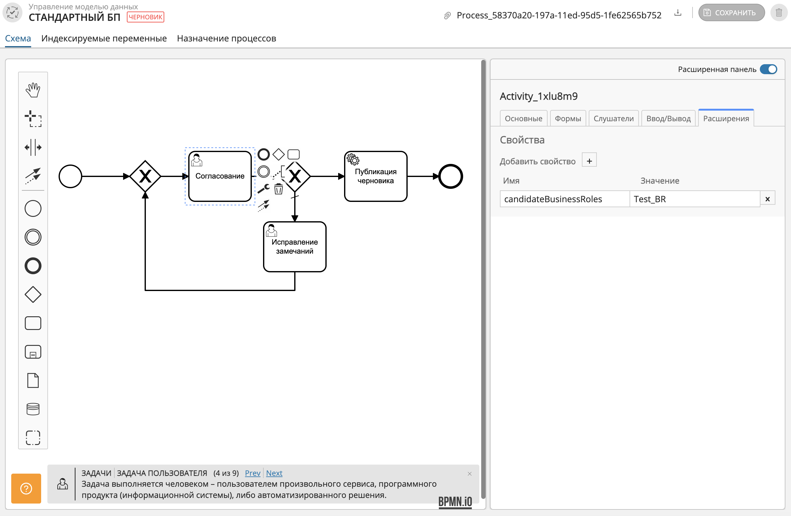Toggle the Расширенная панель switch

tap(768, 69)
